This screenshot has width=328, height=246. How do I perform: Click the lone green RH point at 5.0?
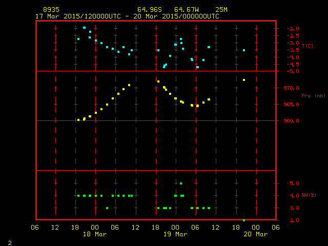pyautogui.click(x=181, y=183)
